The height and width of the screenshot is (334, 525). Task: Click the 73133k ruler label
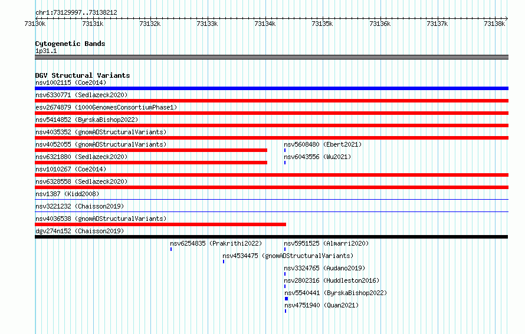[207, 24]
